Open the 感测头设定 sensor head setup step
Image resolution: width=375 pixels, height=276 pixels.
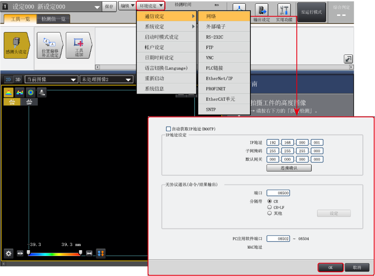(x=16, y=45)
